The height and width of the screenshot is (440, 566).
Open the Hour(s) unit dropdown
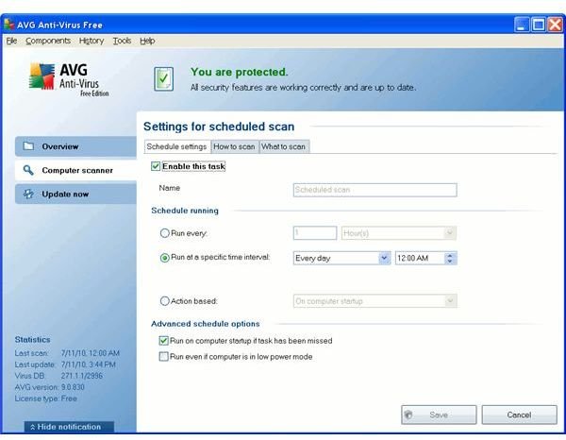coord(399,233)
